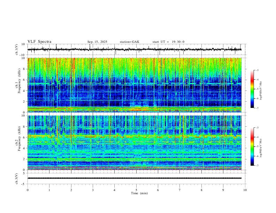Click time-axis tick label "5"
The image size is (276, 213).
pyautogui.click(x=136, y=190)
